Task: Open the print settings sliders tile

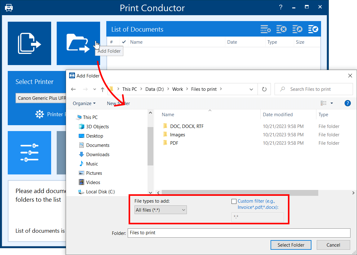Action: (x=29, y=153)
